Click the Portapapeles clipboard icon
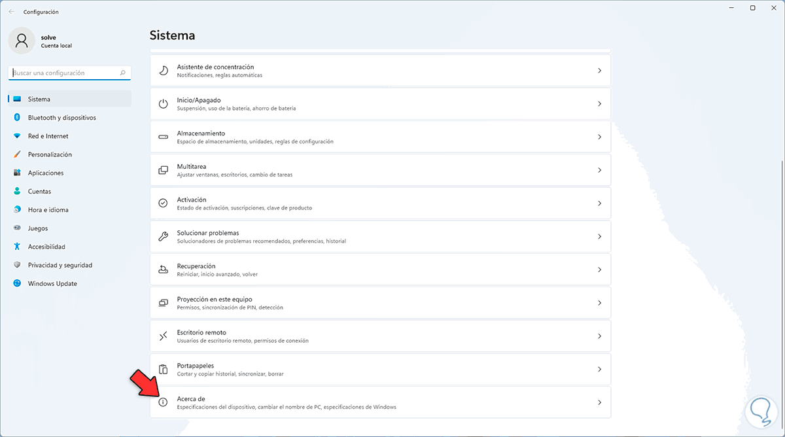This screenshot has width=785, height=437. pyautogui.click(x=164, y=369)
